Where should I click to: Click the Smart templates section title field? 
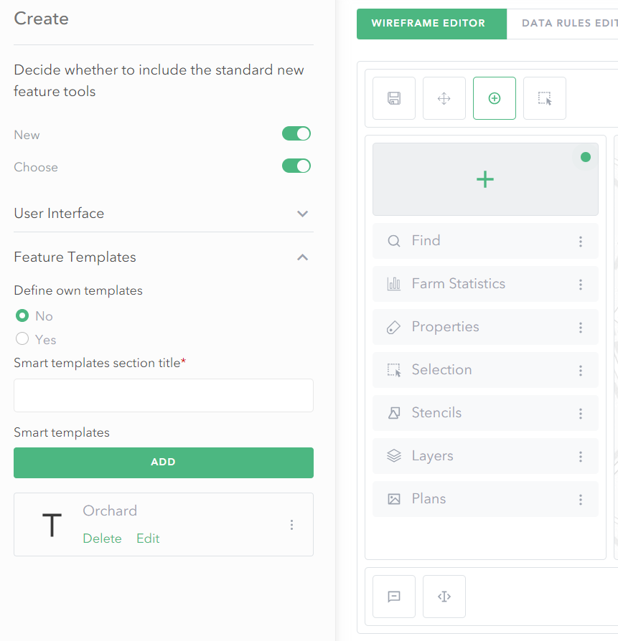pyautogui.click(x=163, y=395)
